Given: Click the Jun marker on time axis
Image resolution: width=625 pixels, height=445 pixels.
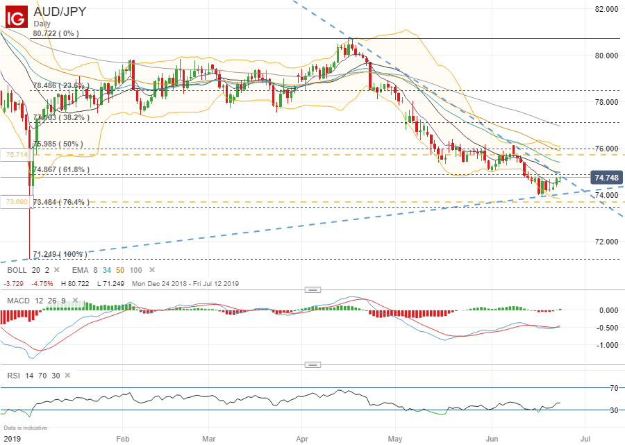Looking at the screenshot, I should (491, 439).
